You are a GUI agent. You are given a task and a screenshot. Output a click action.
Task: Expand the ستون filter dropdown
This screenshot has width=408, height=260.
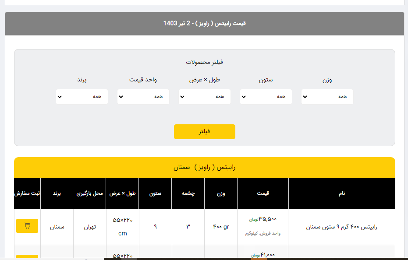pyautogui.click(x=266, y=97)
